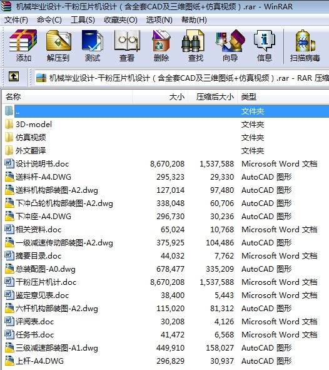Click packed size 30,937
The width and height of the screenshot is (329, 370).
(222, 361)
